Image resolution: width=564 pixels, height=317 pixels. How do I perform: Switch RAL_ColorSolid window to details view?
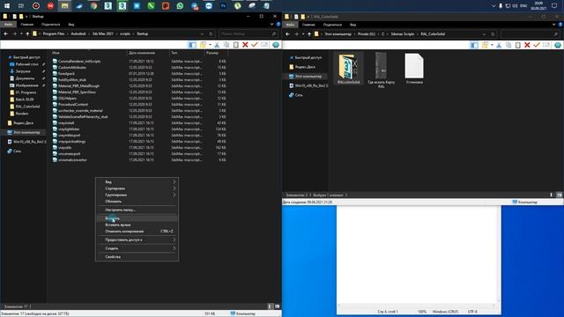pyautogui.click(x=552, y=195)
